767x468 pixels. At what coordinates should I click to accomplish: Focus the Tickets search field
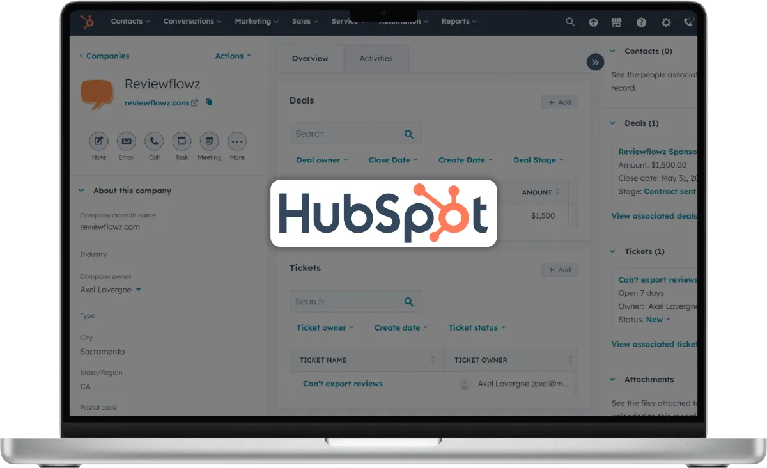coord(355,302)
